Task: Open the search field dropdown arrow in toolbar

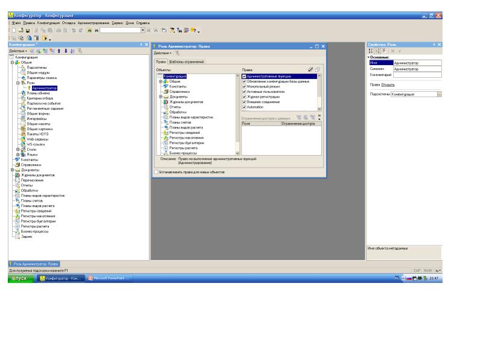Action: tap(143, 30)
